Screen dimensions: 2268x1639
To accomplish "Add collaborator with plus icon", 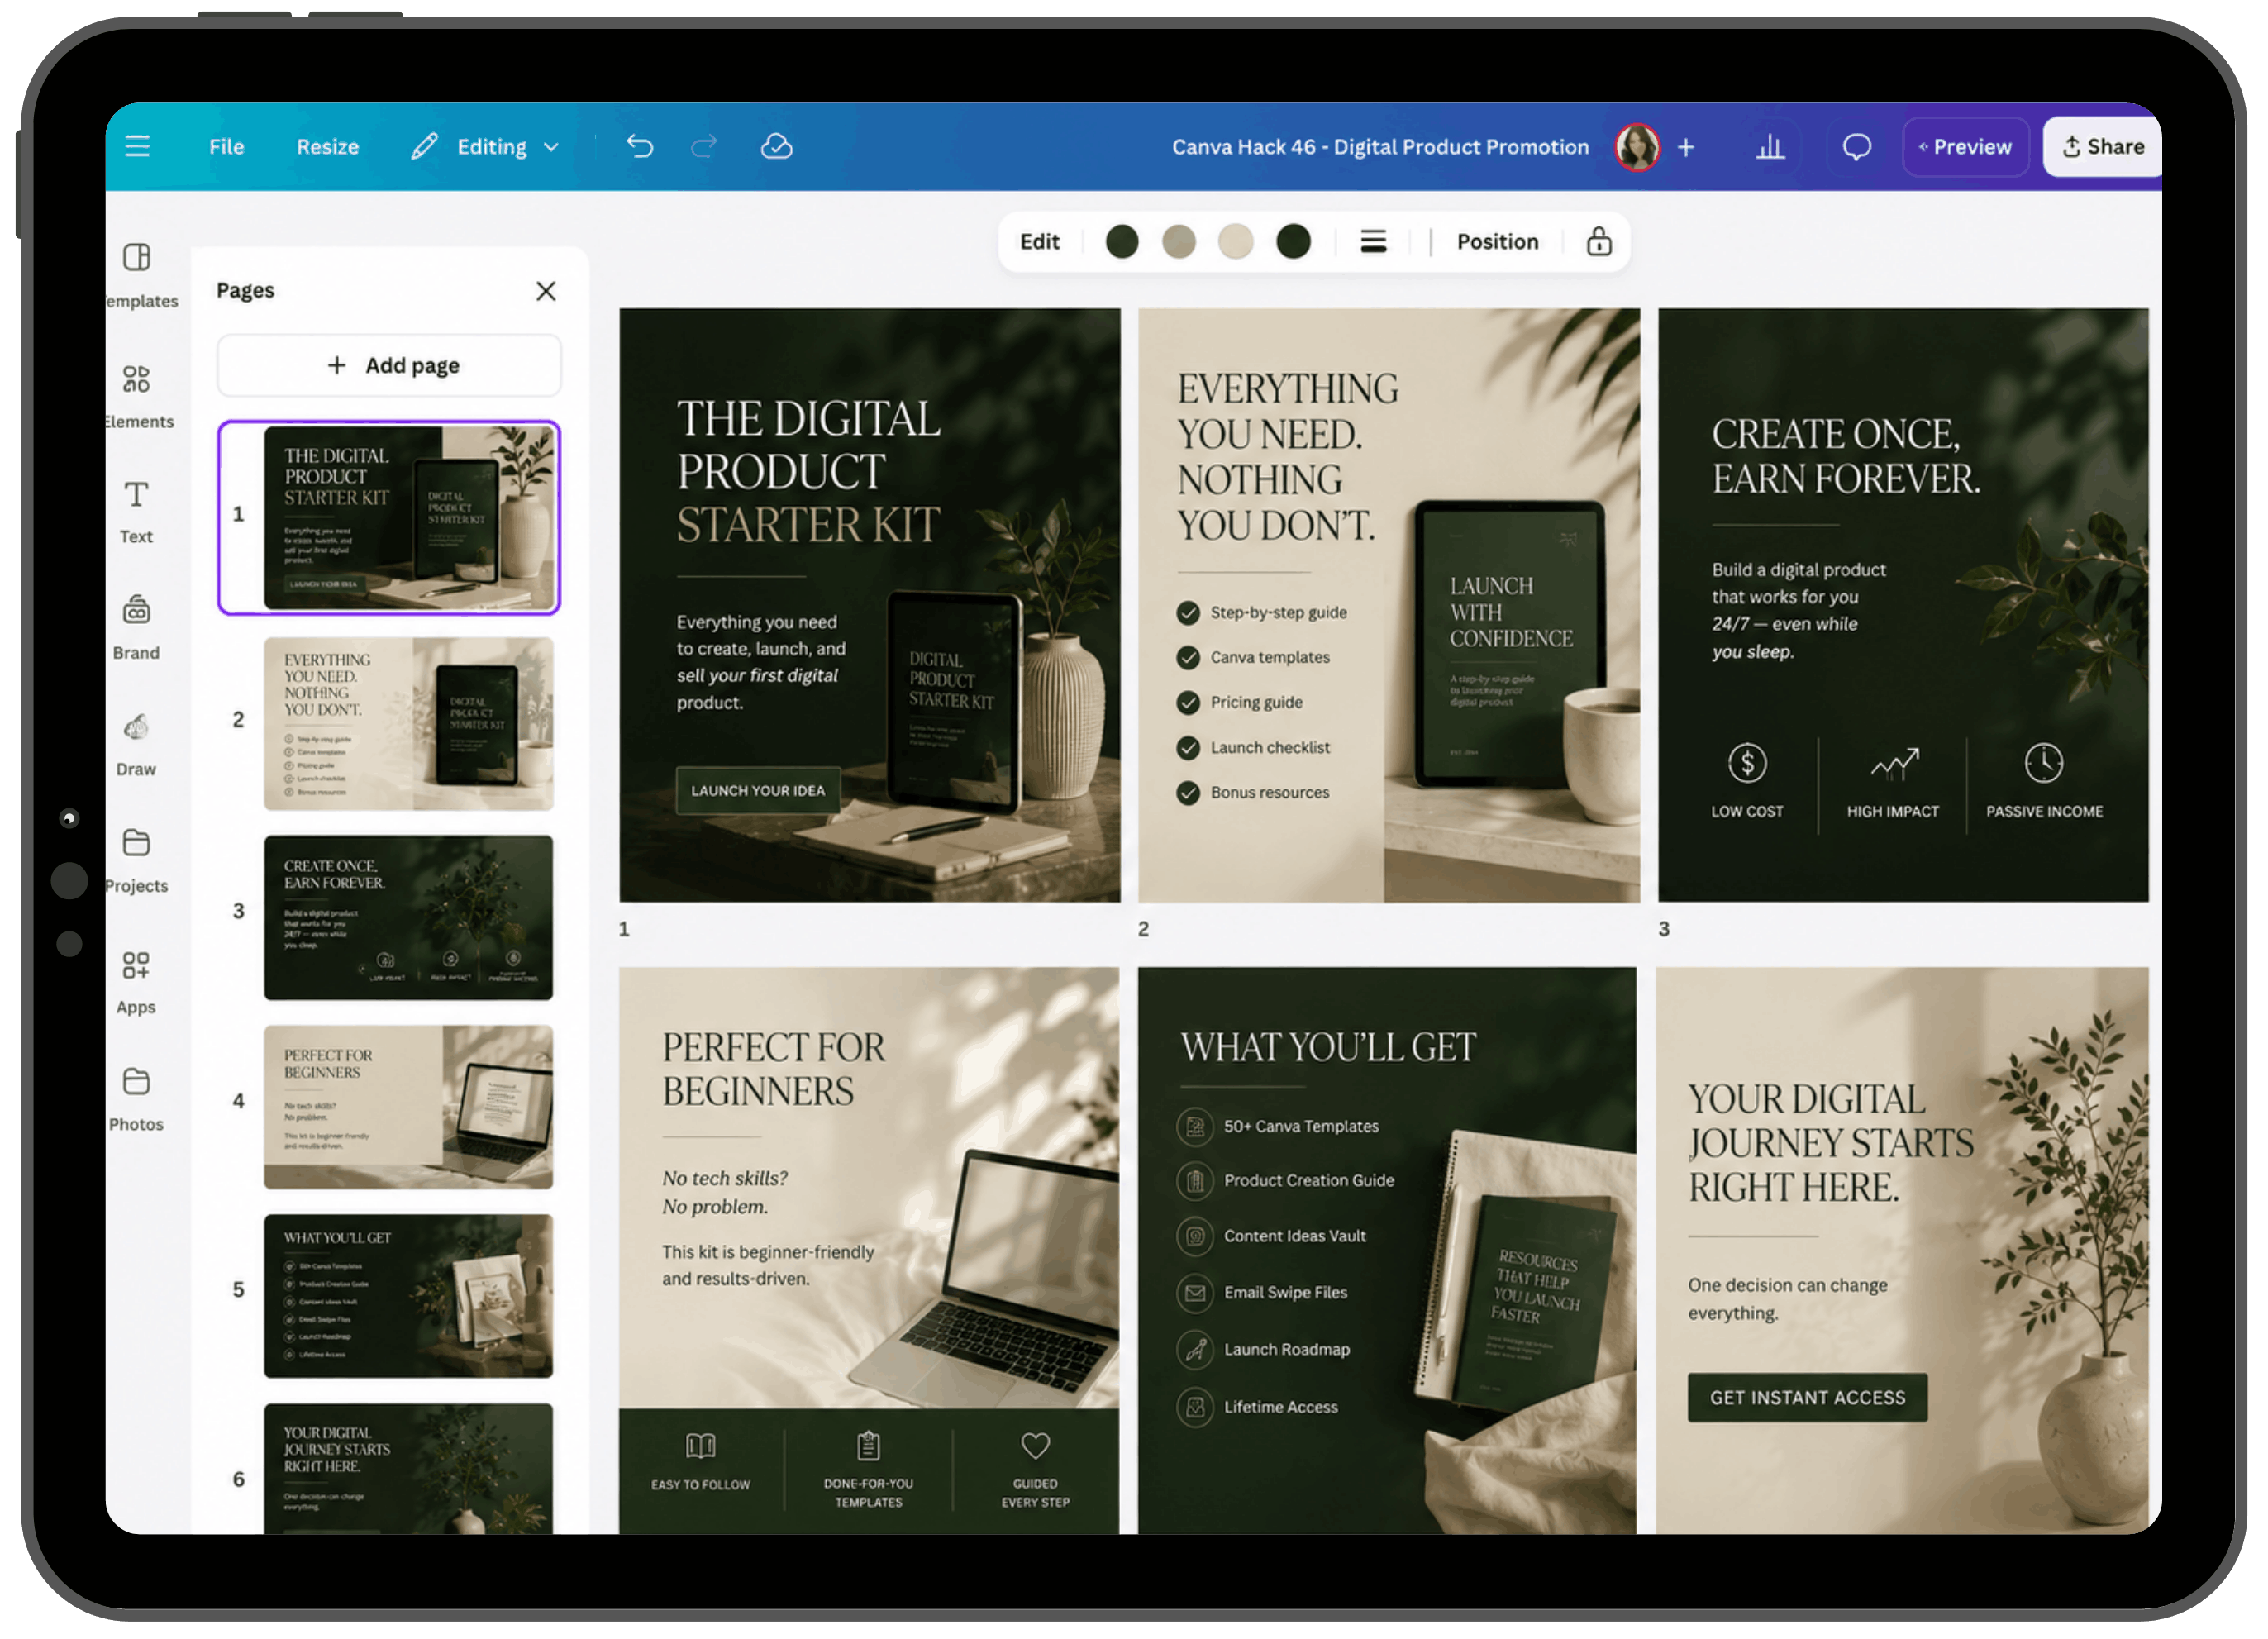I will click(1685, 147).
